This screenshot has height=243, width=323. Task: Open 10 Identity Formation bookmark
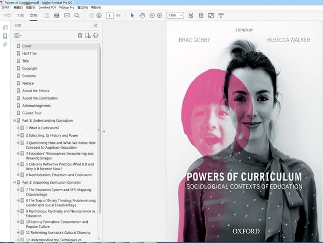point(57,224)
